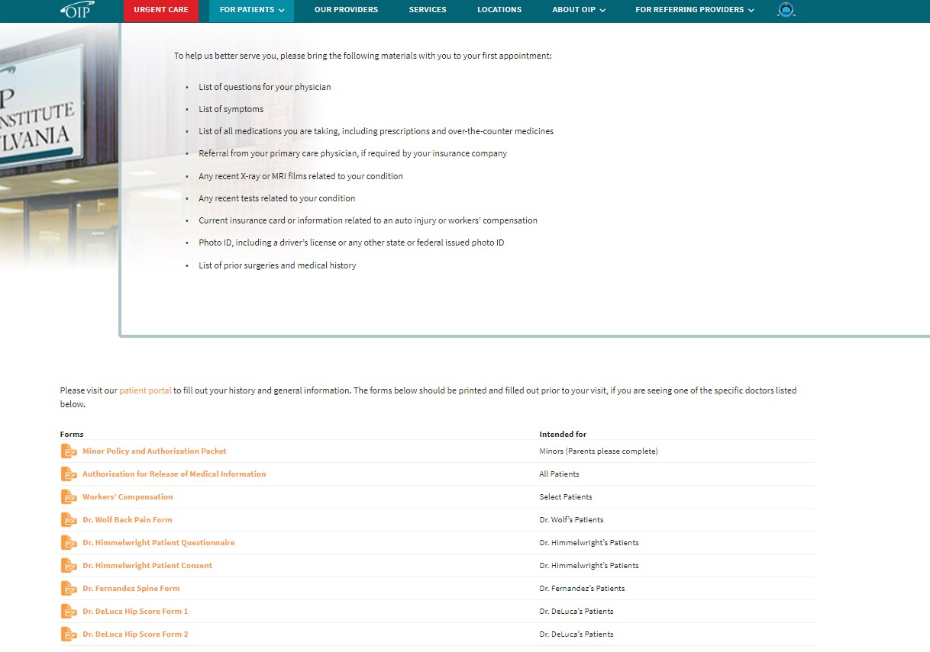Screen dimensions: 930x652
Task: Click 'Referral from your primary care physician' item
Action: pos(353,153)
